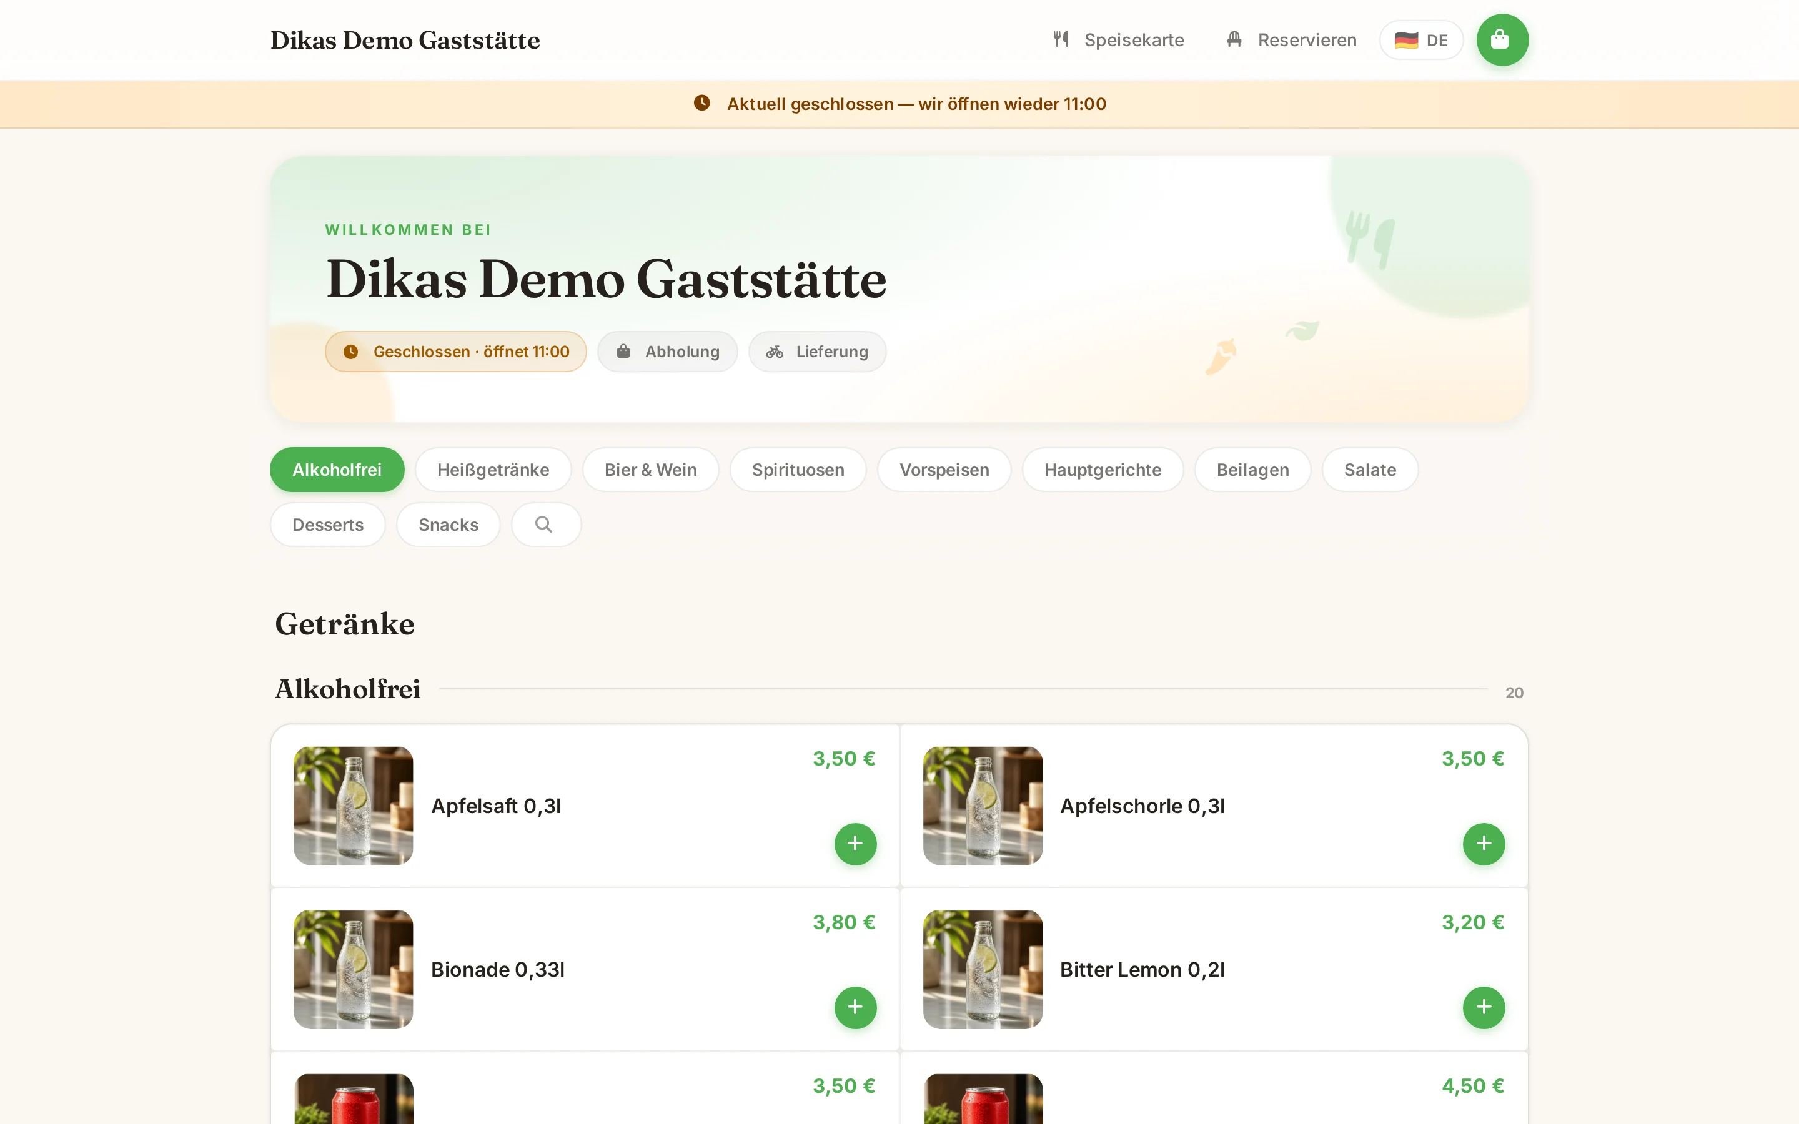
Task: Add Apfelsaft 0,3l to the cart
Action: coord(855,844)
